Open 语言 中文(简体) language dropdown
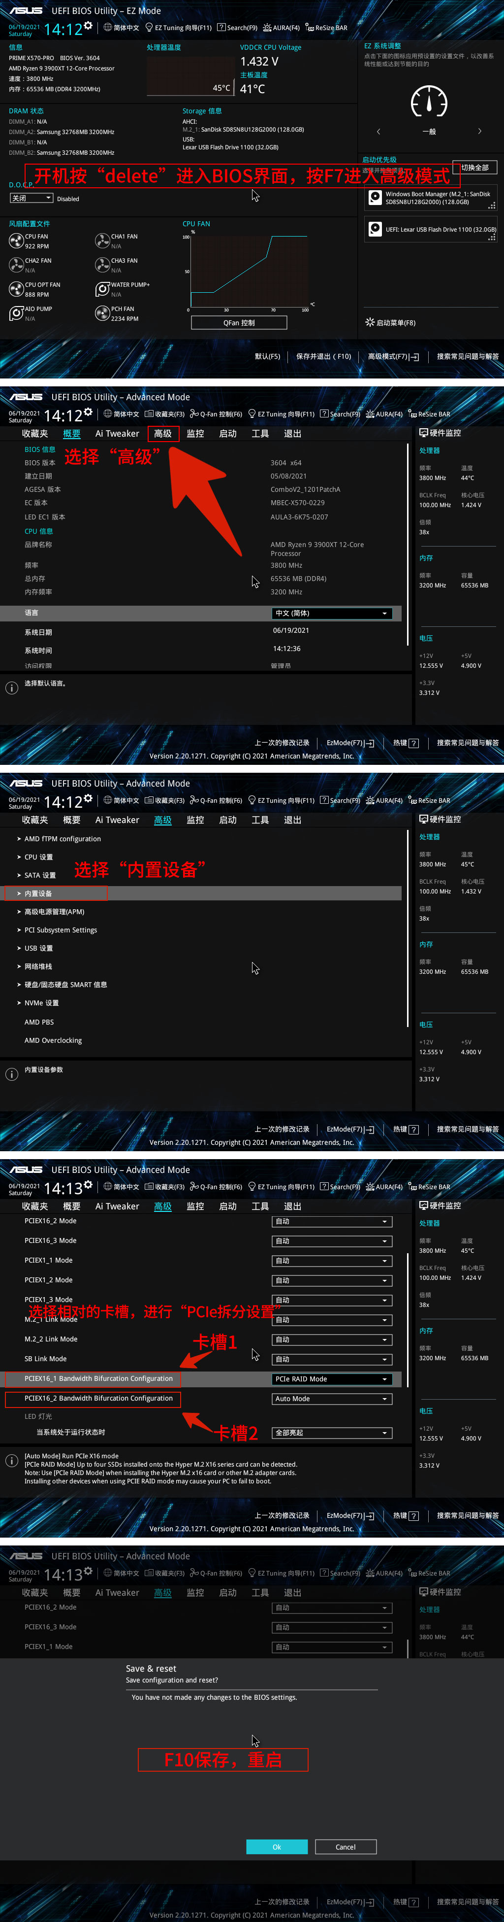This screenshot has width=504, height=1922. tap(332, 613)
